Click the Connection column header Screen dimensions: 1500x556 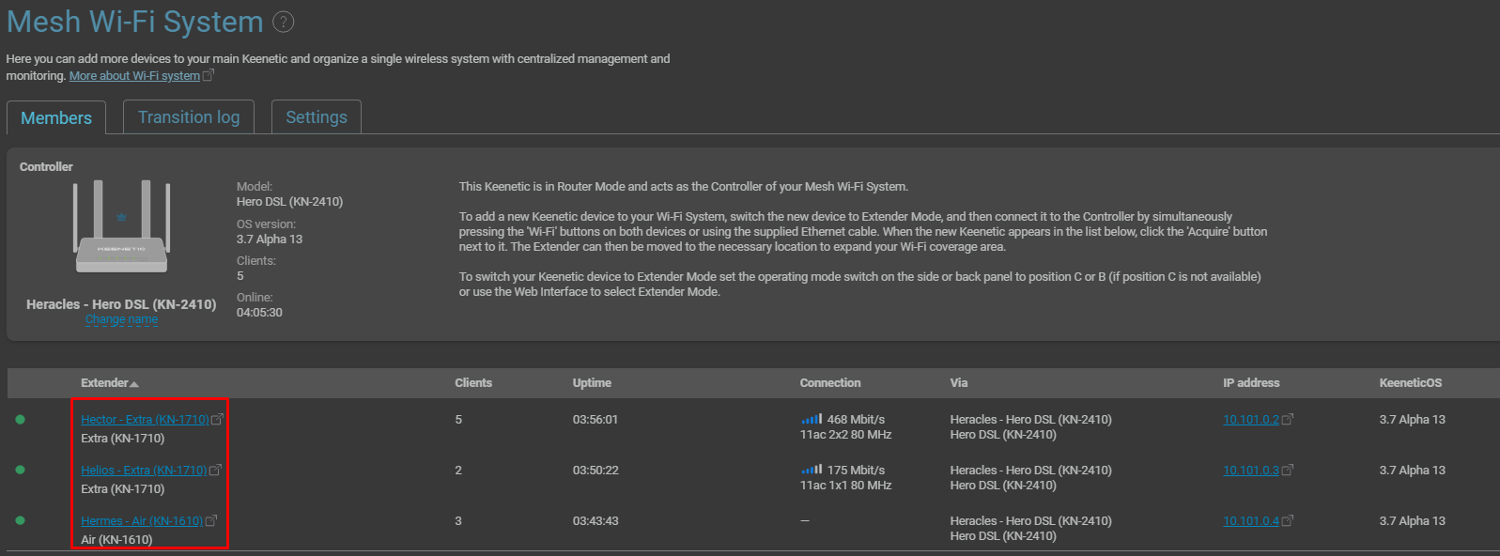click(830, 383)
